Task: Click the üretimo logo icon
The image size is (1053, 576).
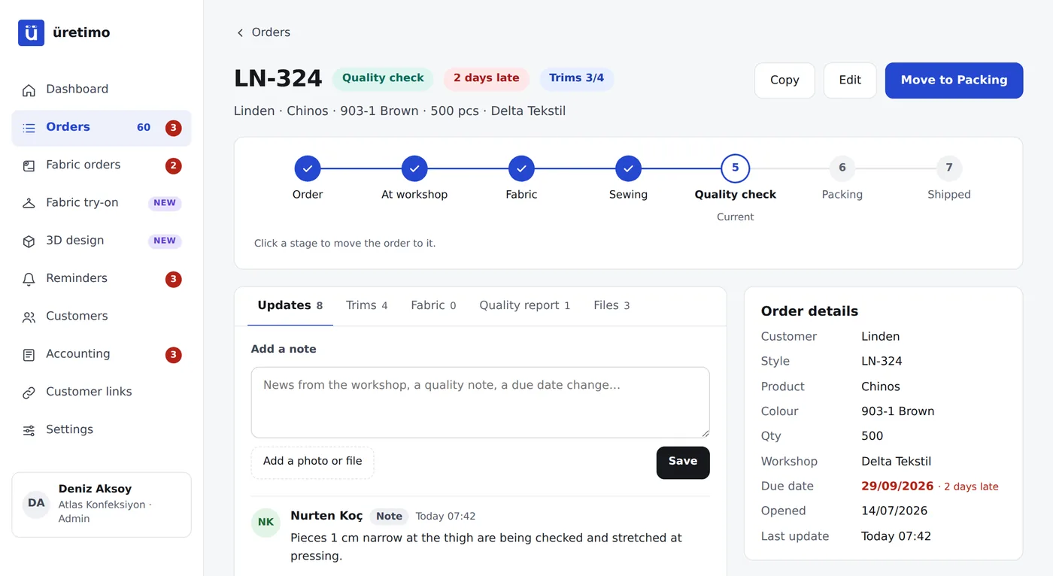Action: point(31,32)
